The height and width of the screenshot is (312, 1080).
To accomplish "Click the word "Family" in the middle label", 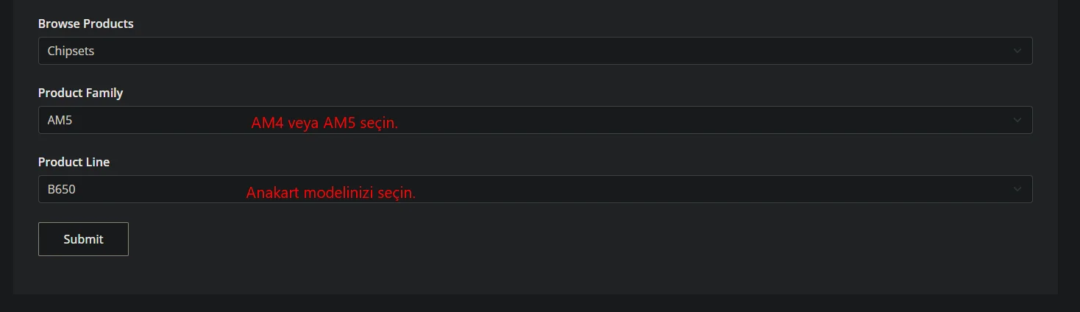I will 103,93.
